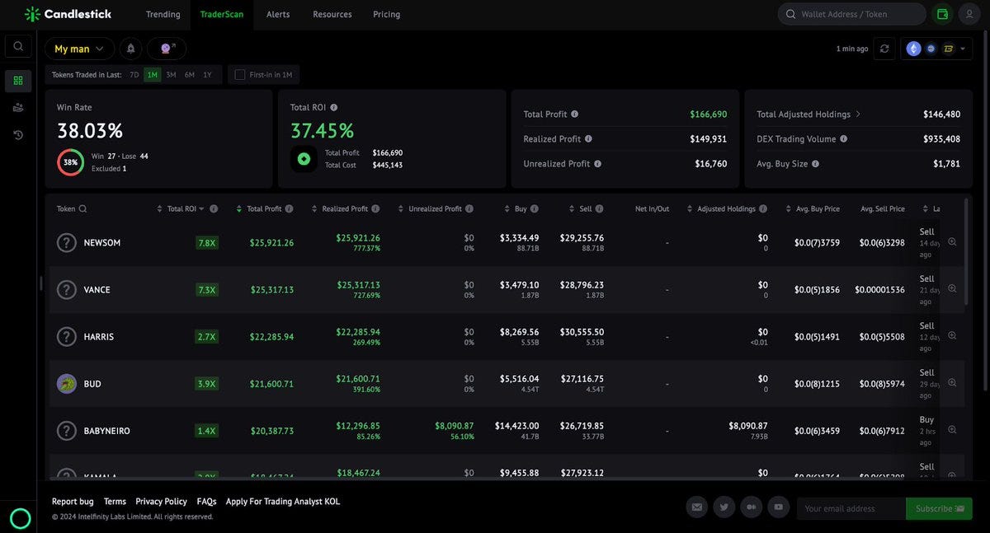Open the blockchain network selector dropdown

[x=936, y=49]
